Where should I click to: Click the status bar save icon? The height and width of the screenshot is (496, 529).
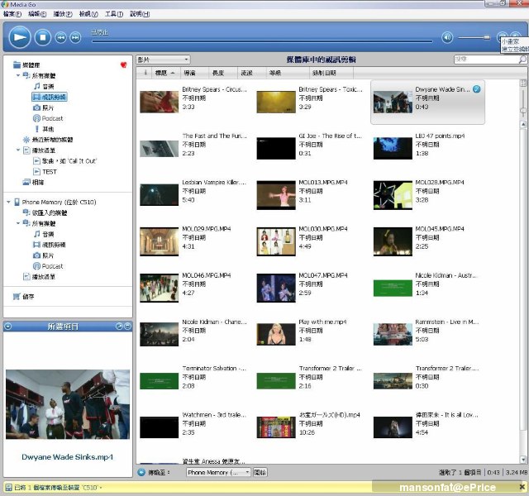8,487
